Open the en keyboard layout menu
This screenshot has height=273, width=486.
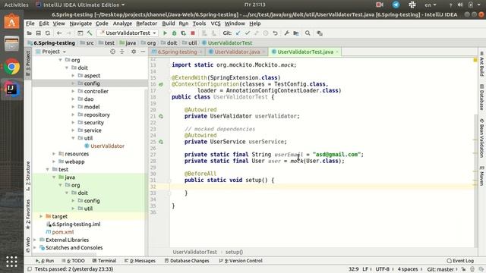pyautogui.click(x=431, y=5)
